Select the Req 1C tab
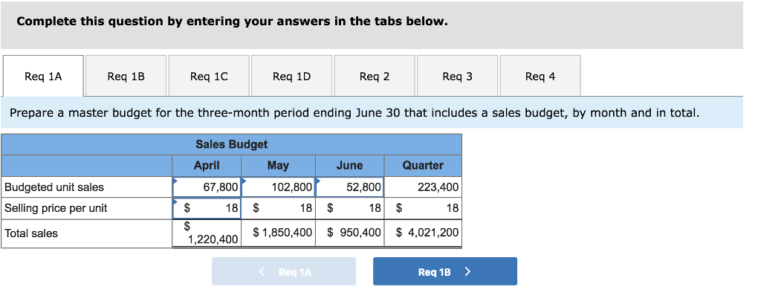761x307 pixels. tap(209, 76)
